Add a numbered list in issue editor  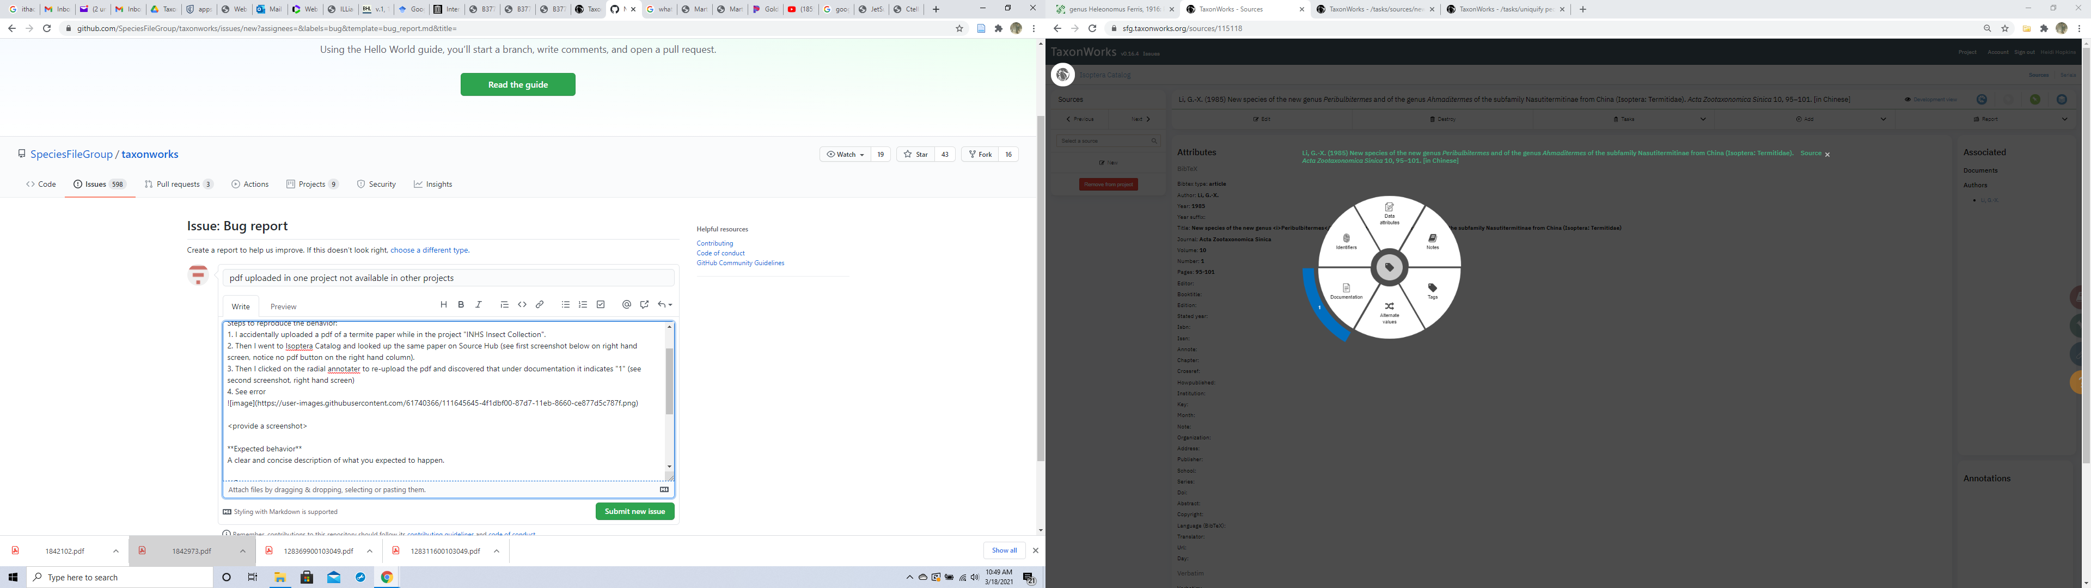(x=583, y=304)
